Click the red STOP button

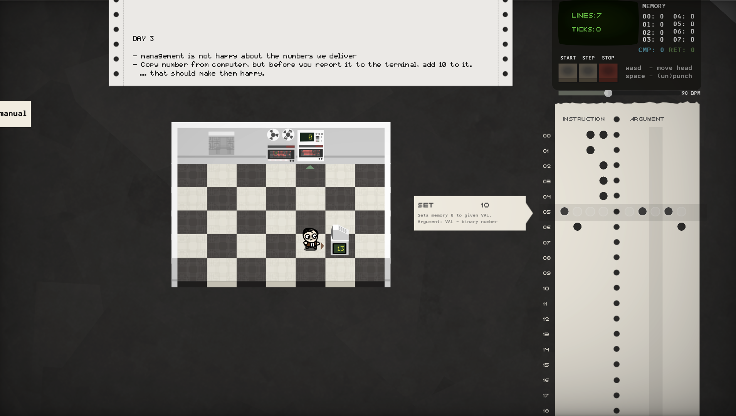[608, 72]
